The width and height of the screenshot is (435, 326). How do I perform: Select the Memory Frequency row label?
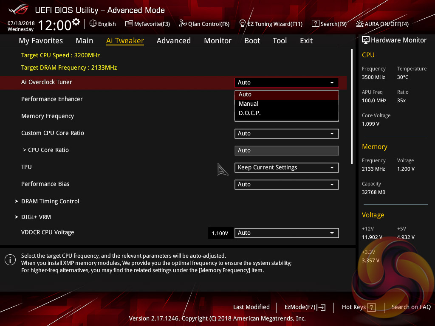(x=48, y=116)
